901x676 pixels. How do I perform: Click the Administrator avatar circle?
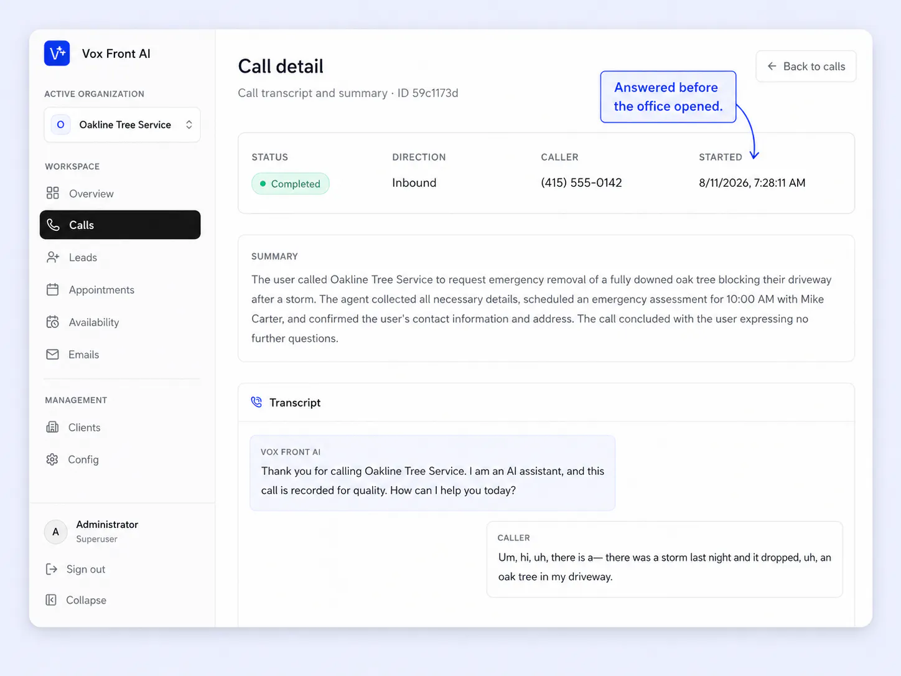point(56,532)
